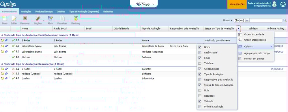
Task: Collapse the Reavaliação group
Action: click(x=2, y=64)
